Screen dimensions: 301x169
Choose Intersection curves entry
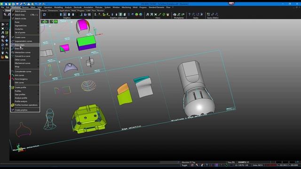click(25, 52)
